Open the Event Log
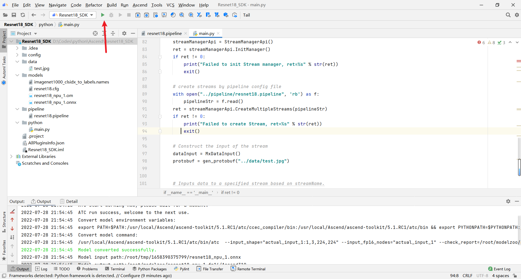 click(499, 269)
